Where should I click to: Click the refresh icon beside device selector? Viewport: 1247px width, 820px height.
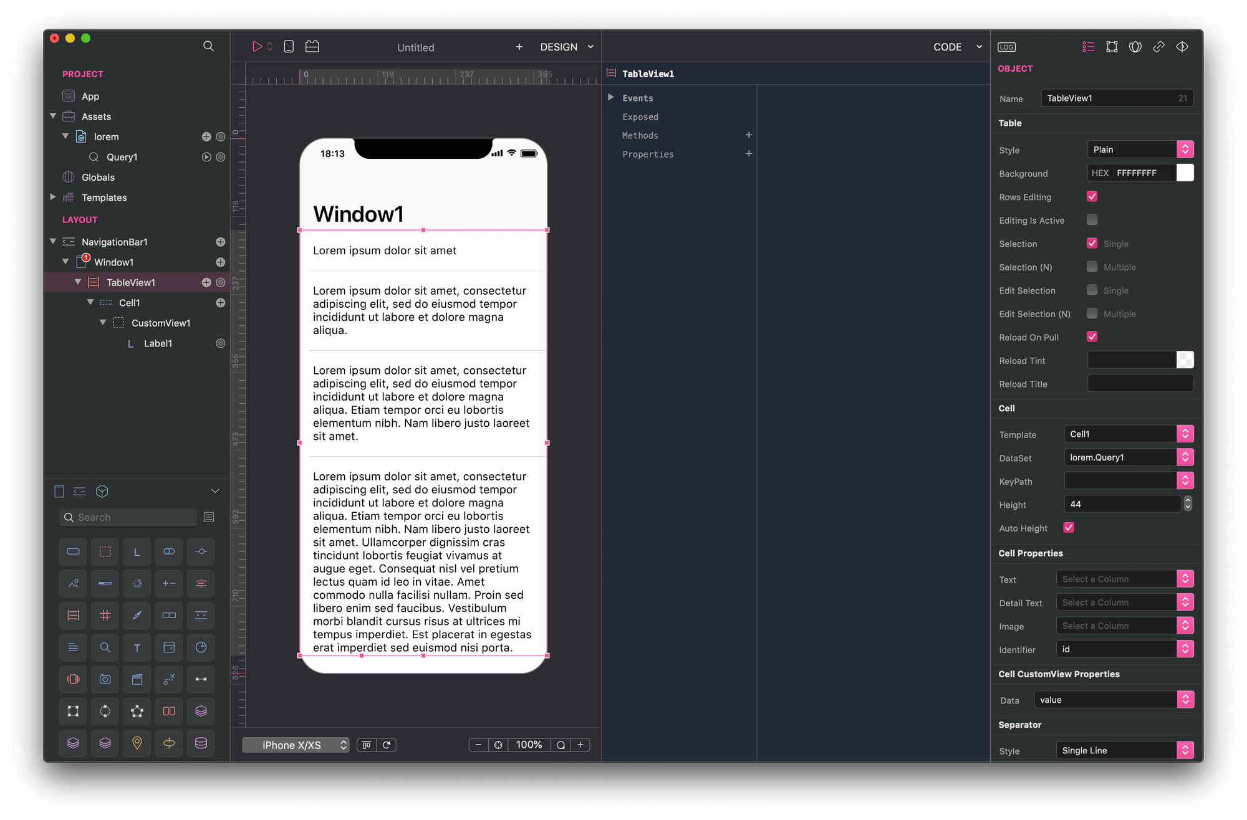(x=387, y=745)
